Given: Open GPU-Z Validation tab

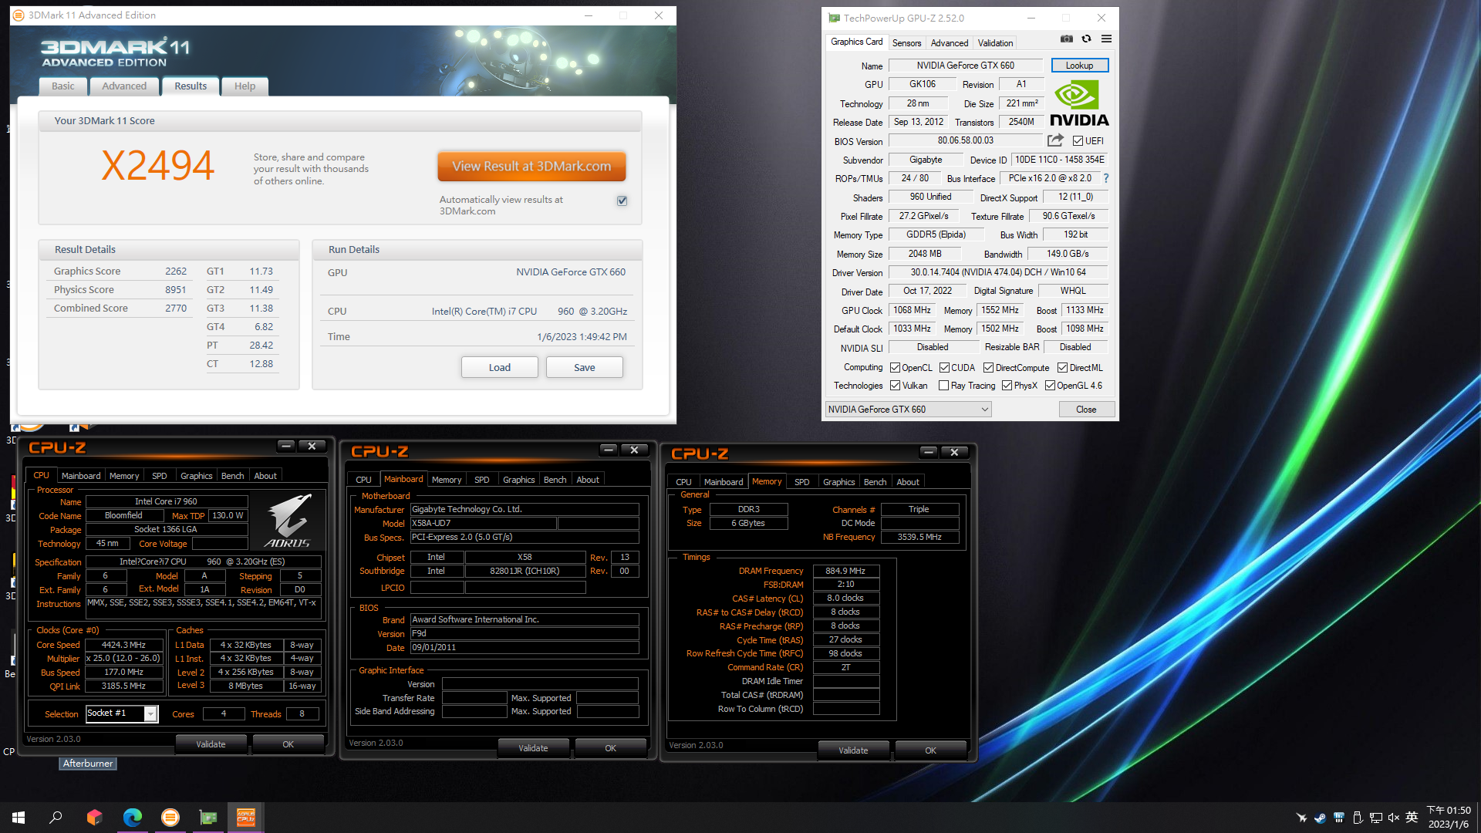Looking at the screenshot, I should 995,43.
